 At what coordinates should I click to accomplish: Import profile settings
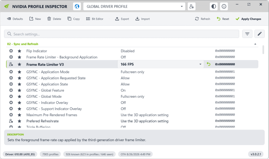[x=143, y=19]
